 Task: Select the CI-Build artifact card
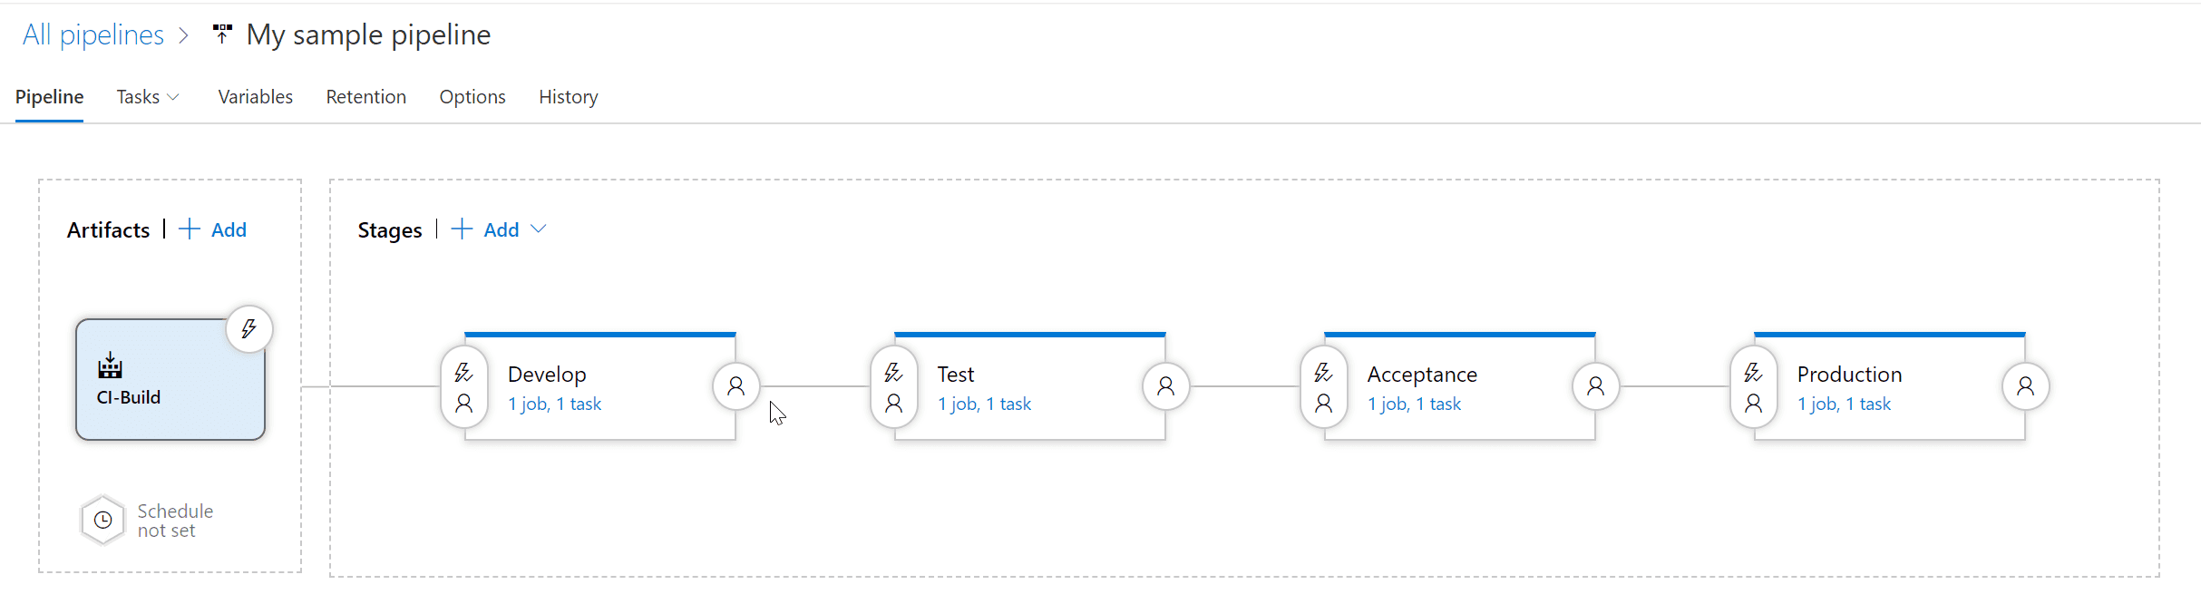pos(170,380)
